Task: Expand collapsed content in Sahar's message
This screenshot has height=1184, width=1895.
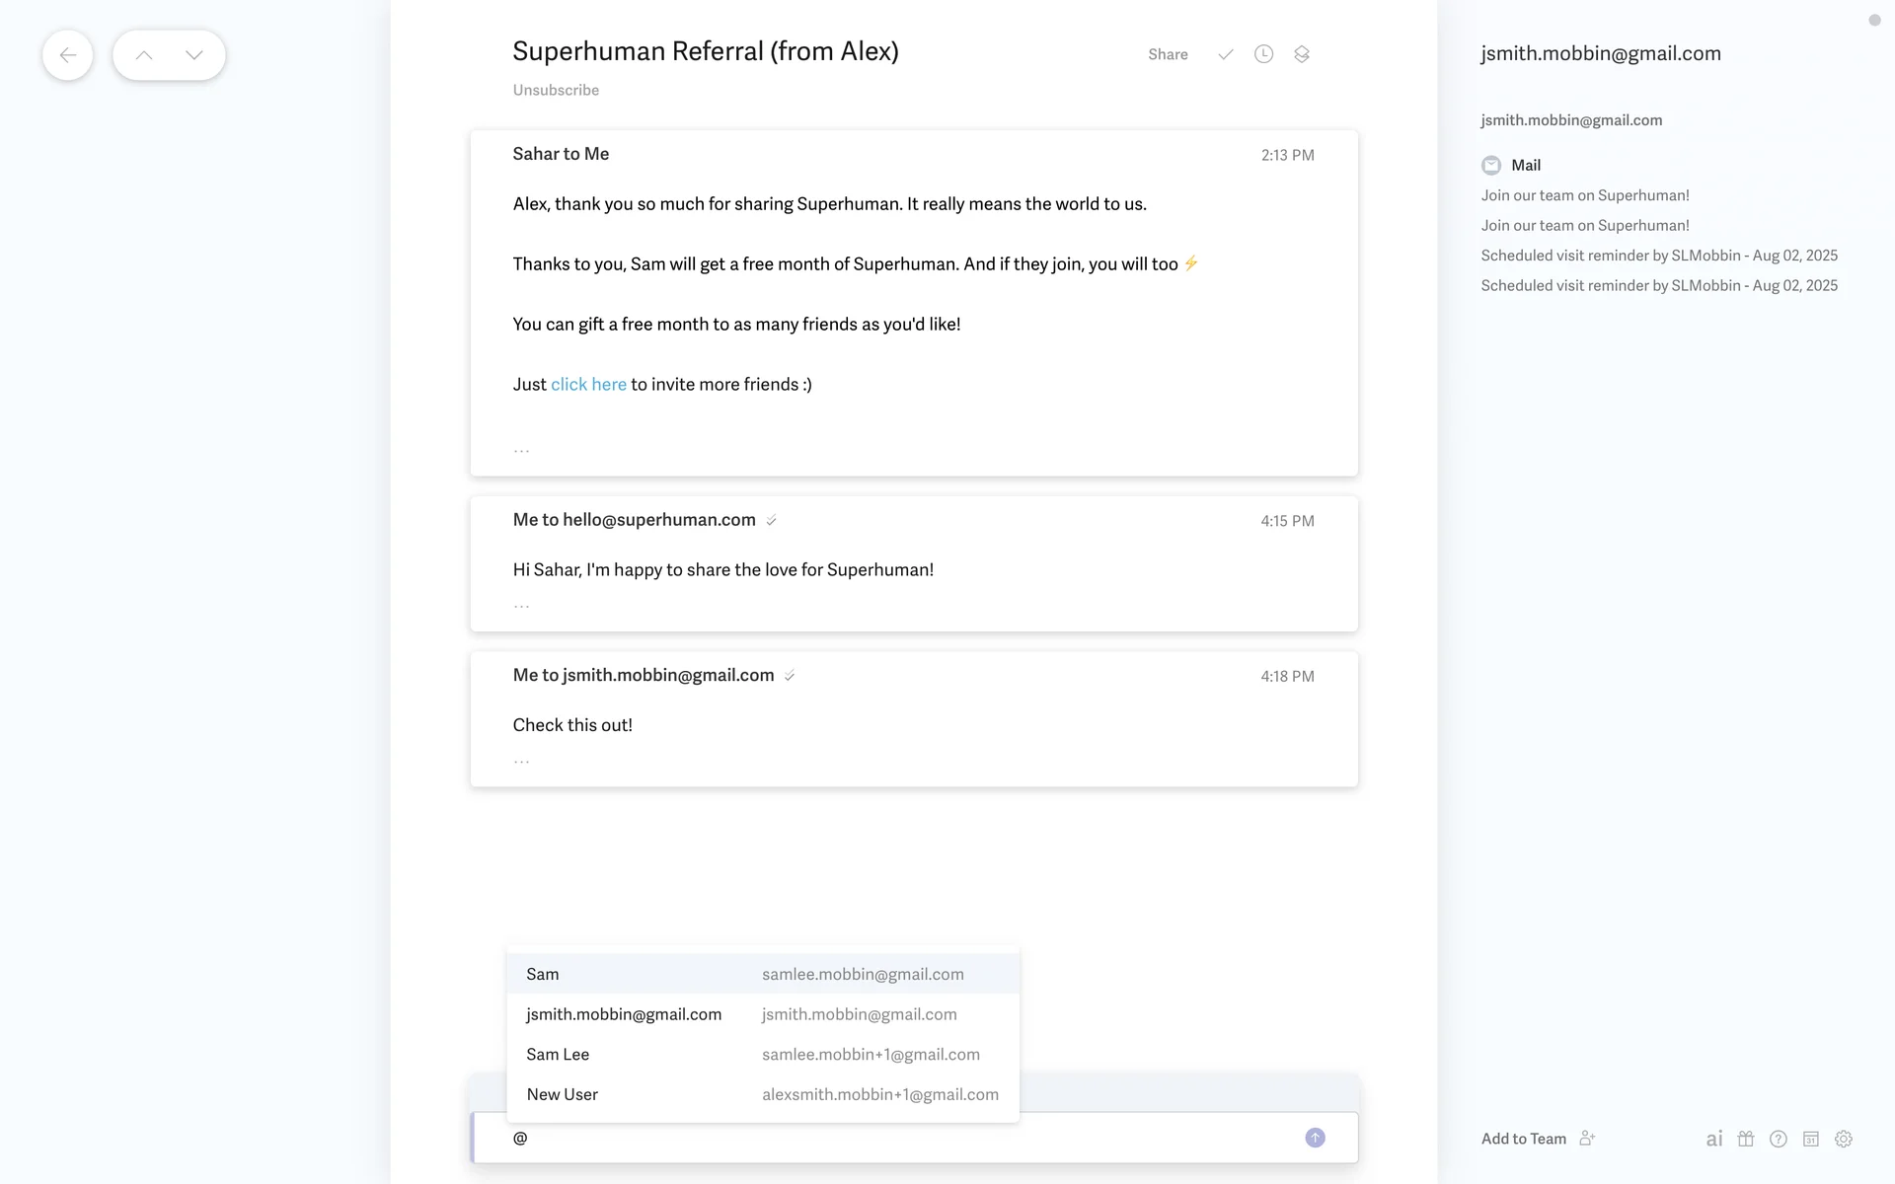Action: click(521, 450)
